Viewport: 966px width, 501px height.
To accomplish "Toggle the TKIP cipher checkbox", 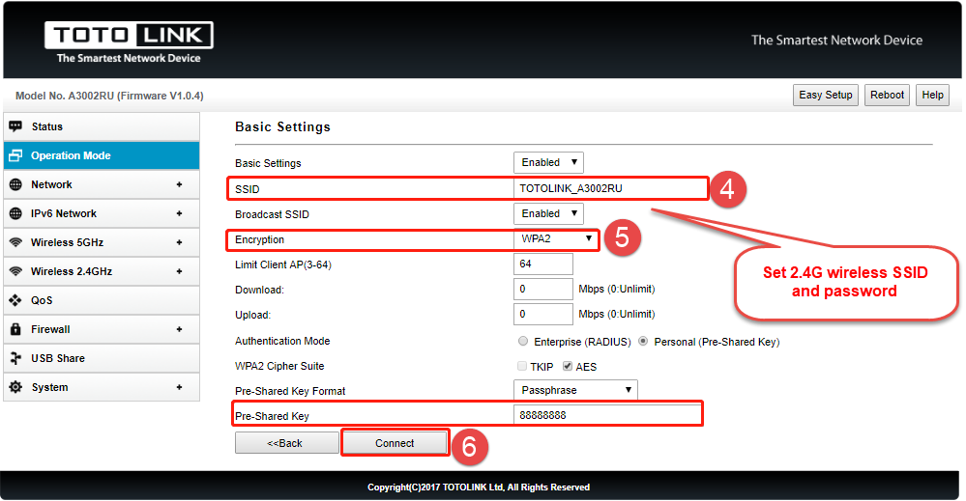I will 522,367.
